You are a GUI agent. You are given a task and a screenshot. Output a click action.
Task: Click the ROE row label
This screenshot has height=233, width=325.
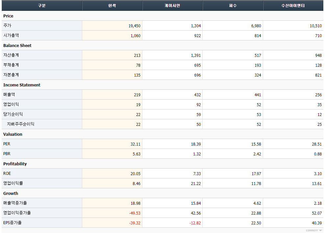[7, 174]
